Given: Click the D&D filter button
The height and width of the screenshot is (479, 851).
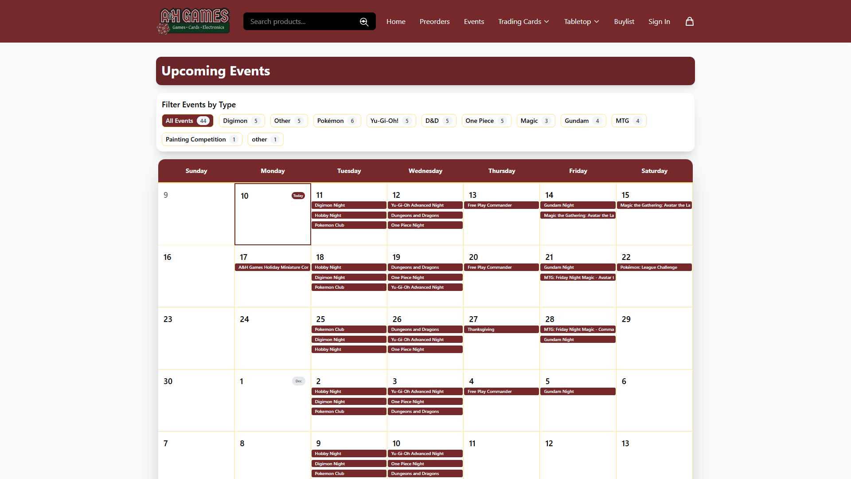Looking at the screenshot, I should click(x=438, y=120).
